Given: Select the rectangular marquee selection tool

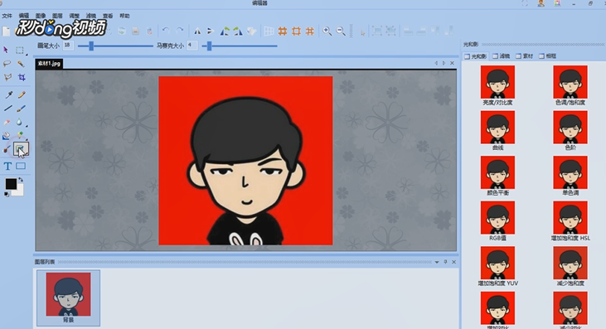Looking at the screenshot, I should click(x=20, y=51).
